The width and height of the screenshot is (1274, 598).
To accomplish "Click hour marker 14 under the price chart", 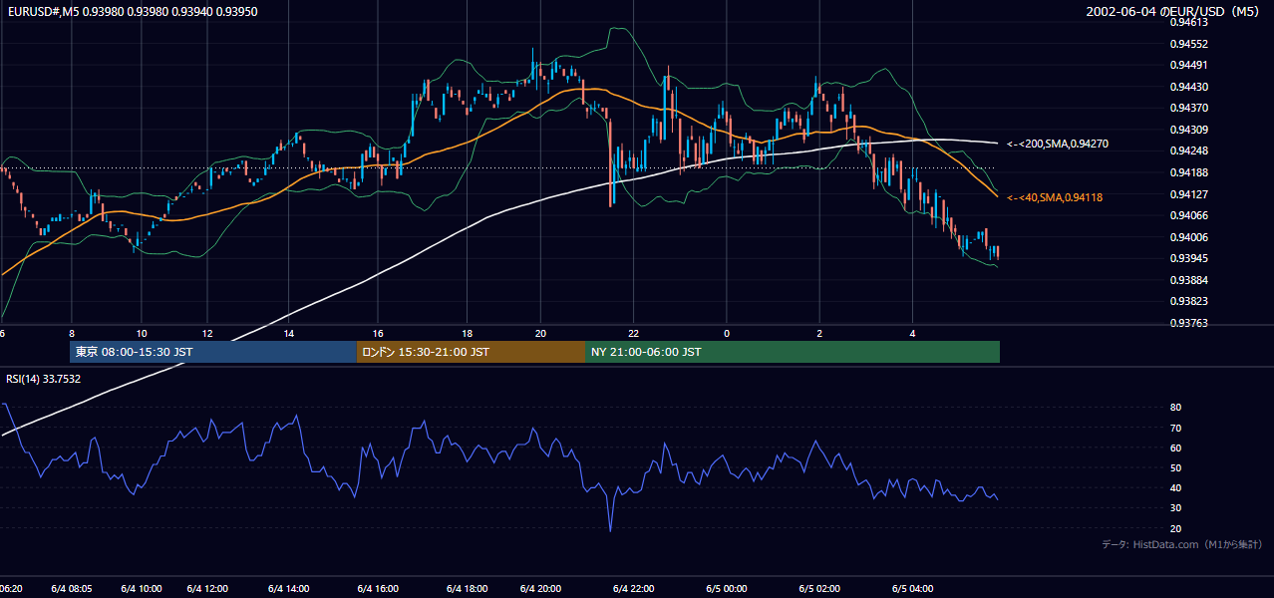I will [289, 333].
